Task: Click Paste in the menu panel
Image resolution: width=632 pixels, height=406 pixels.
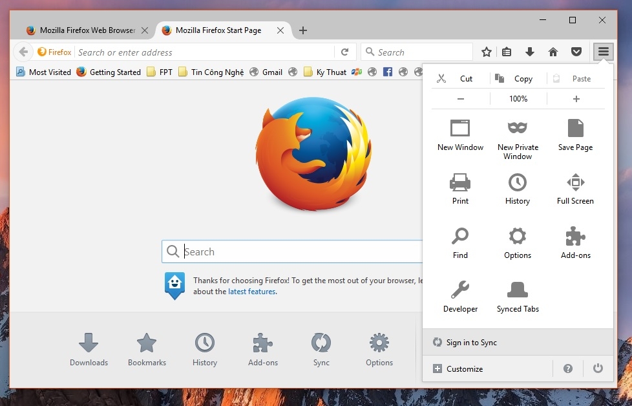Action: pos(576,79)
